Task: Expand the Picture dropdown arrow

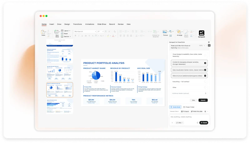Action: [x=168, y=31]
